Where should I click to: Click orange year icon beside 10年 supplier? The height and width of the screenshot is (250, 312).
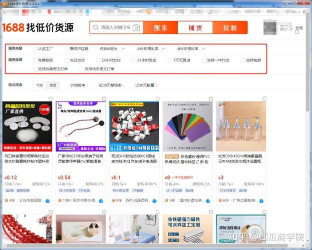(x=60, y=200)
